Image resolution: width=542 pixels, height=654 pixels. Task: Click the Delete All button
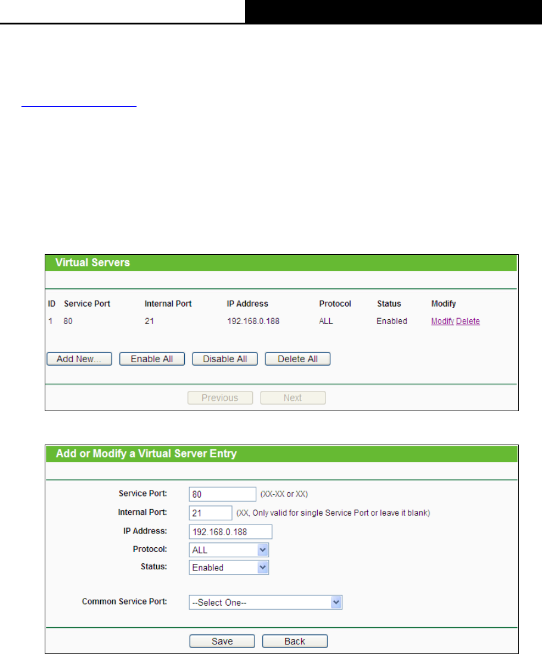298,359
